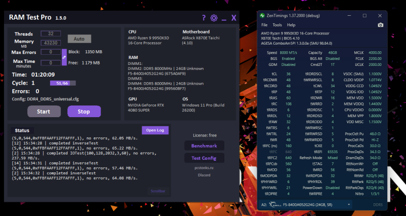
Task: Click the cycle progress bar 51/66
Action: (63, 83)
